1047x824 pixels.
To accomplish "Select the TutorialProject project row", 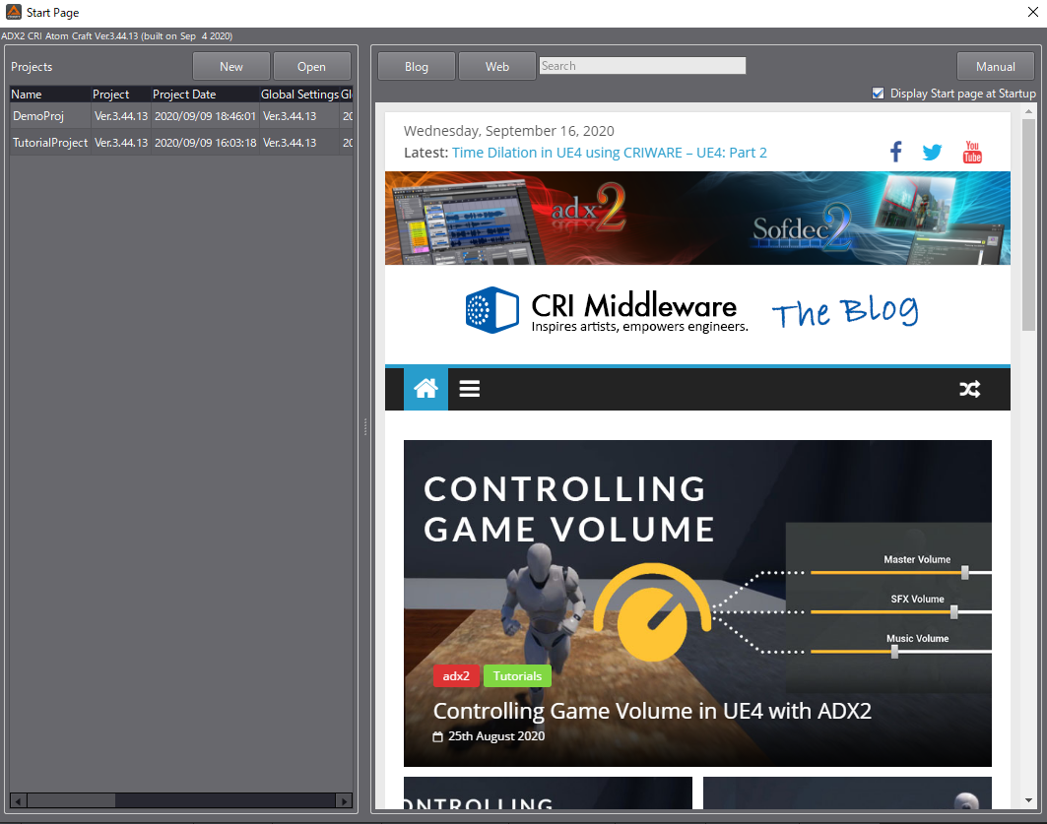I will click(x=181, y=142).
